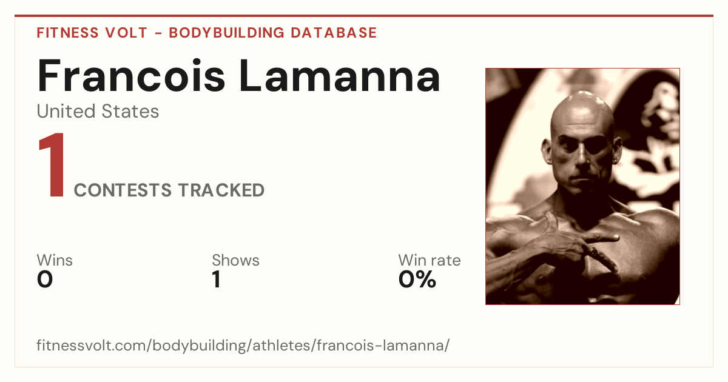Click the 0% win rate value
Screen dimensions: 728x382
click(x=417, y=280)
